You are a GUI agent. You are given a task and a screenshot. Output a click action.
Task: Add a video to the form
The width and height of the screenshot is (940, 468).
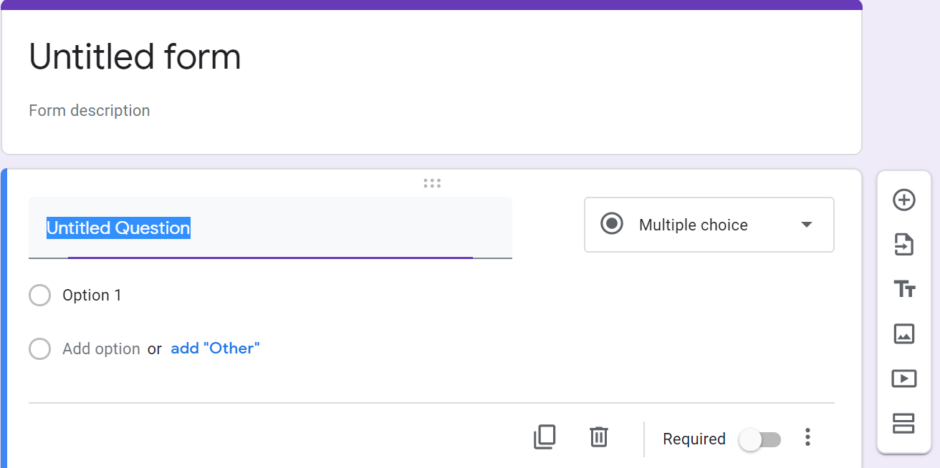(x=903, y=378)
